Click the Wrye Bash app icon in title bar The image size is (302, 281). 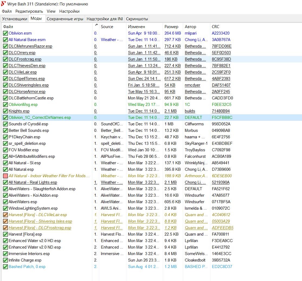pyautogui.click(x=4, y=4)
